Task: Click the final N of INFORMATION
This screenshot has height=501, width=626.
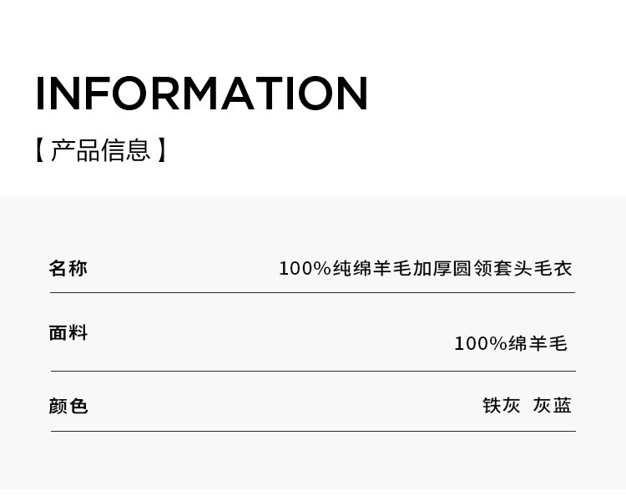Action: (x=351, y=94)
